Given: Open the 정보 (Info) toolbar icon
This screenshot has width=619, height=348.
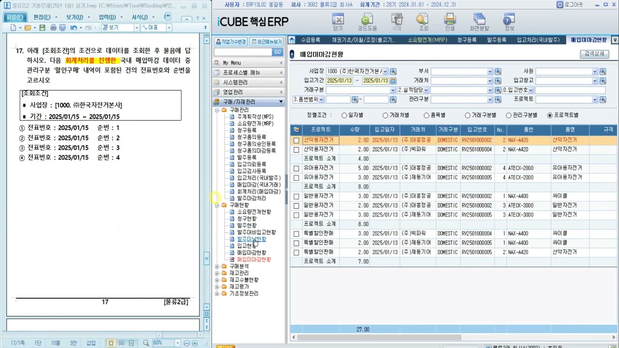Looking at the screenshot, I should 509,21.
